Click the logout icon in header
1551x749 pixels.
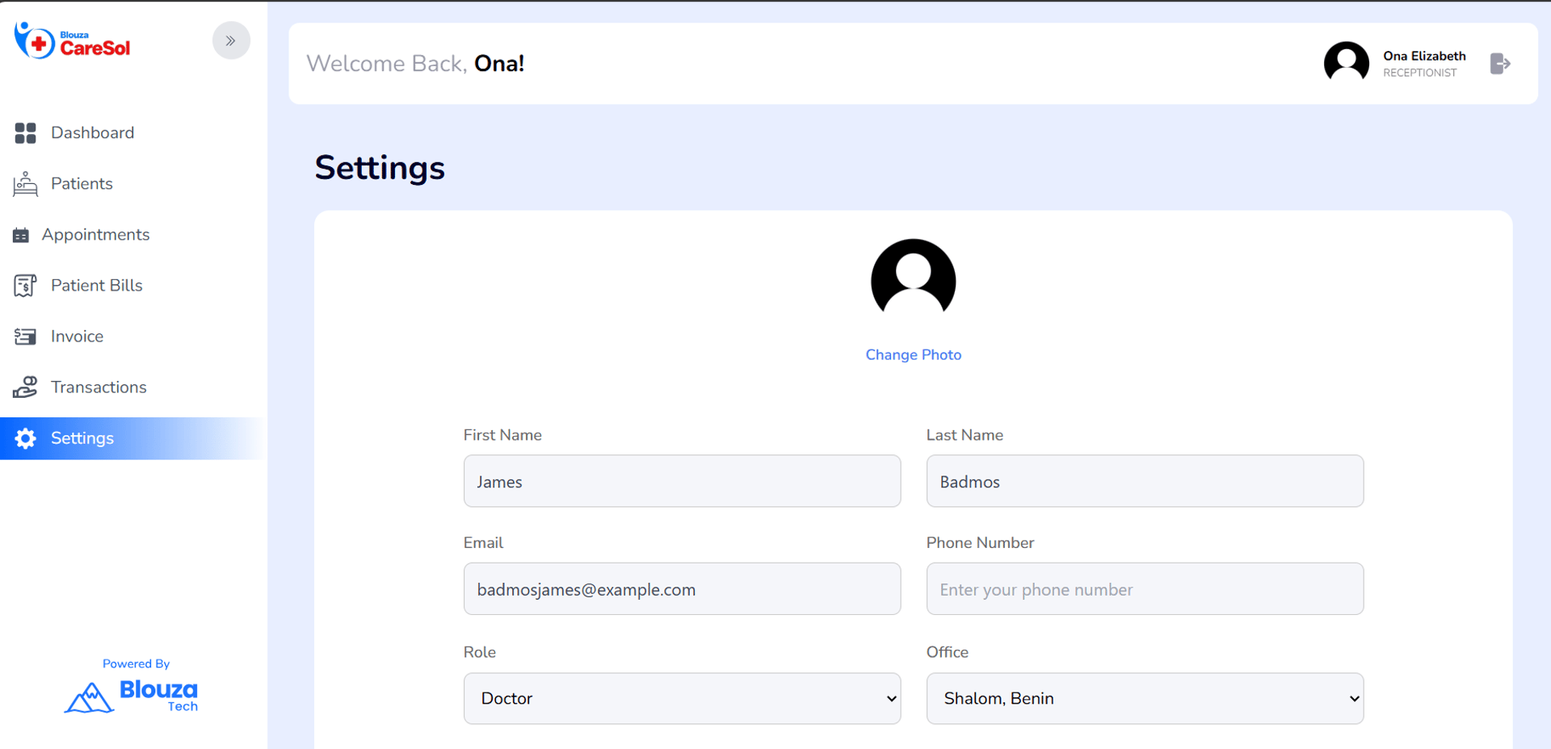[x=1500, y=64]
